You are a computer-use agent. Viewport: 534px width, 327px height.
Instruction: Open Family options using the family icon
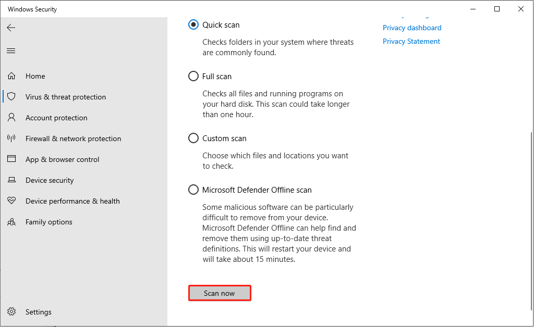(x=11, y=222)
